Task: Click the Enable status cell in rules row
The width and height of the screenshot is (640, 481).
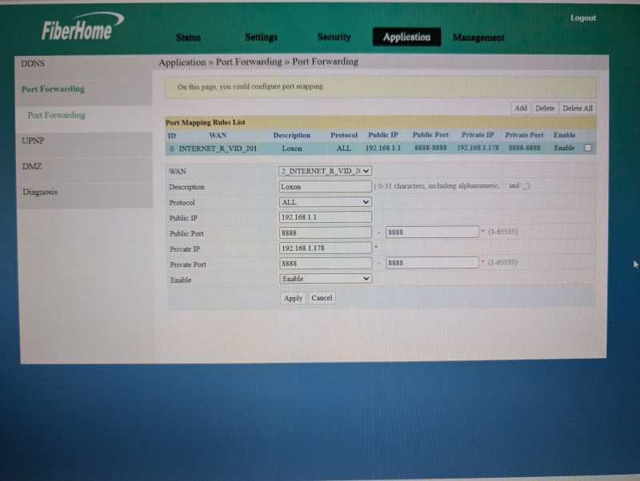Action: [x=564, y=148]
